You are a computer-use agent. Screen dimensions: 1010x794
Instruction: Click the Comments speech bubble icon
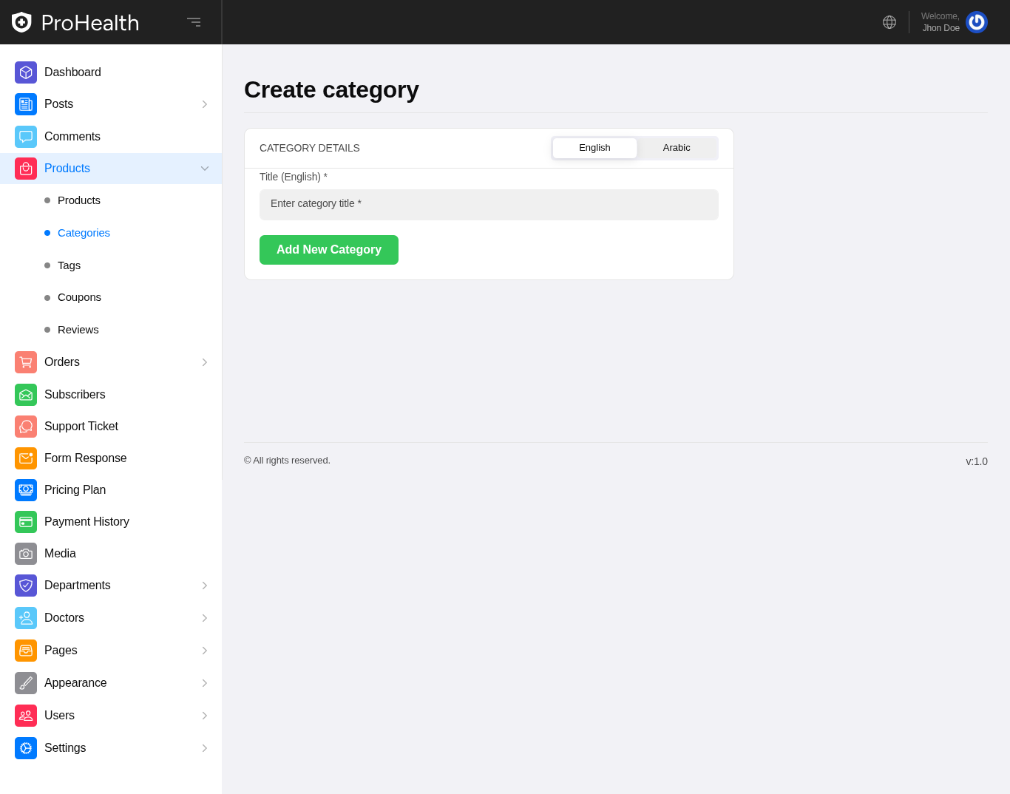(26, 137)
